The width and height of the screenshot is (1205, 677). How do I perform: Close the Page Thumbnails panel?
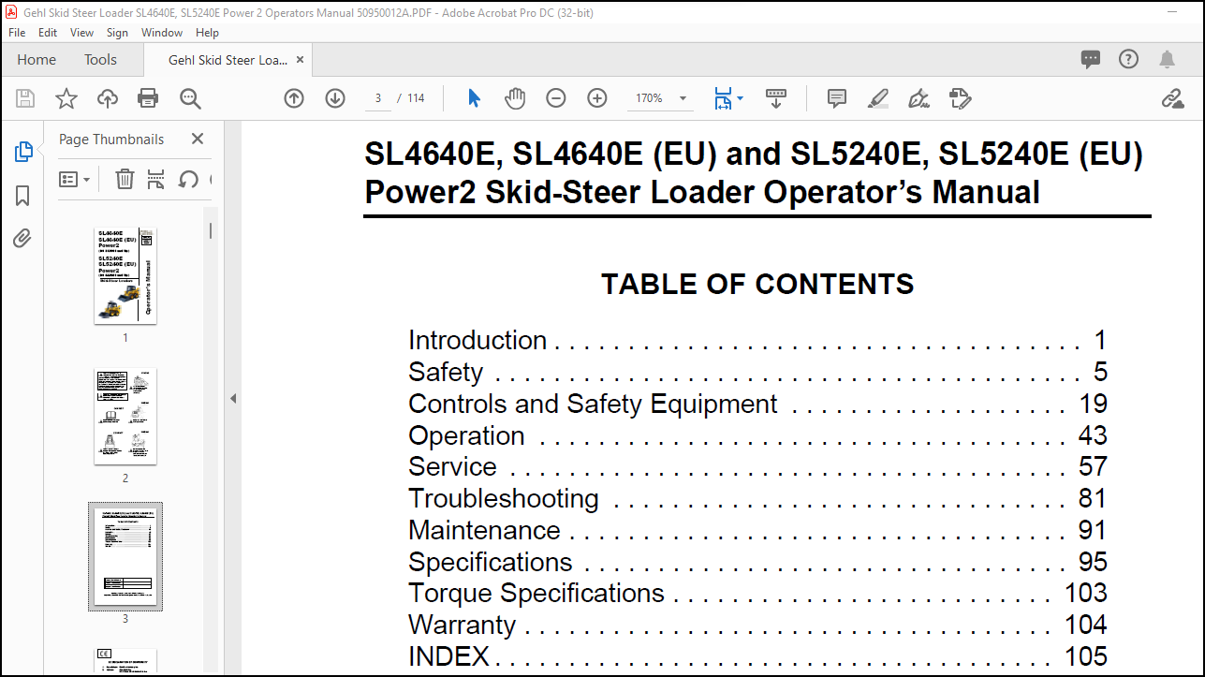pyautogui.click(x=198, y=139)
